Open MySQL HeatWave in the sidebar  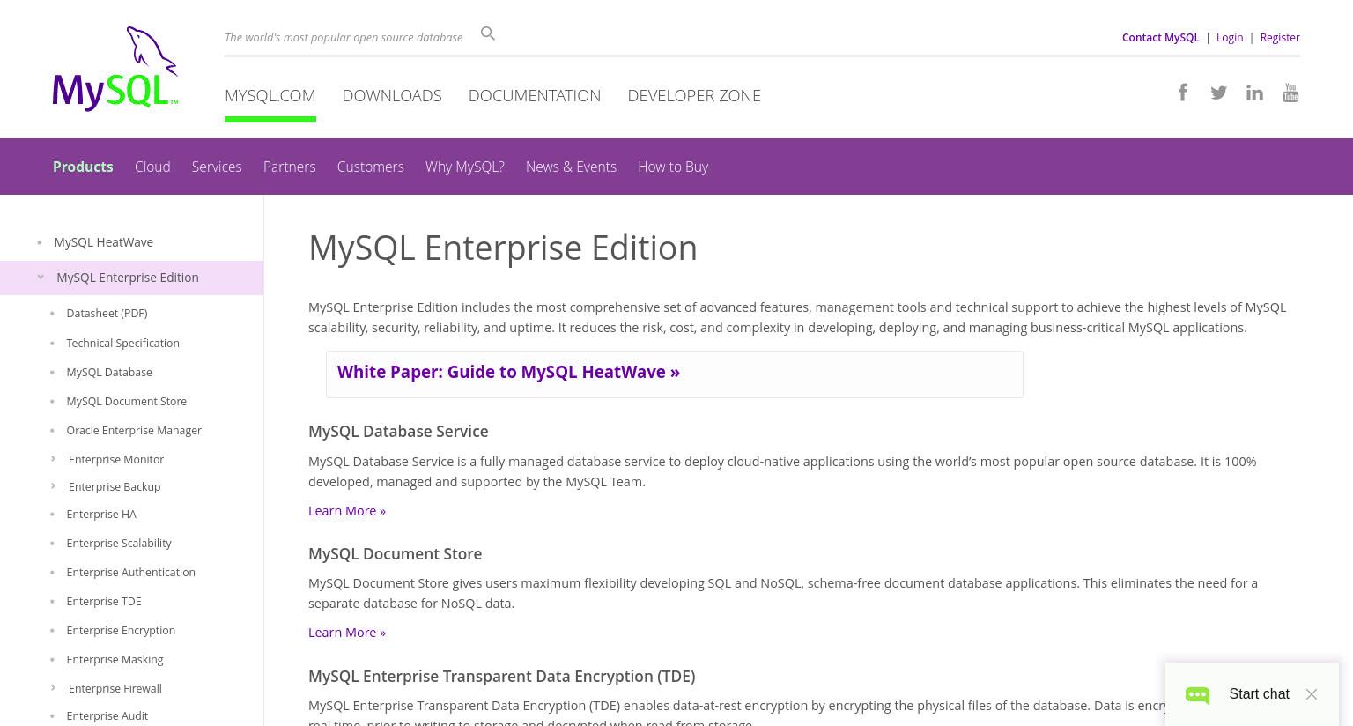pos(103,242)
